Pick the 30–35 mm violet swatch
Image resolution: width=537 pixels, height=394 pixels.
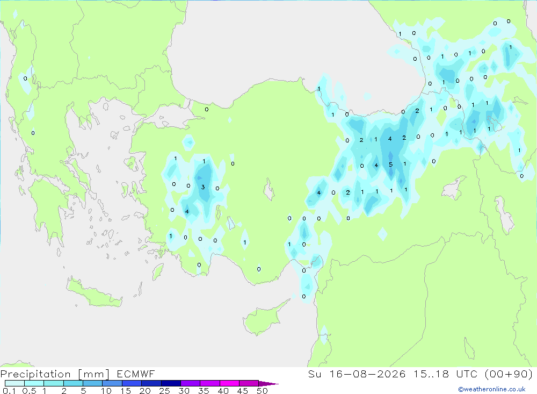pos(190,383)
